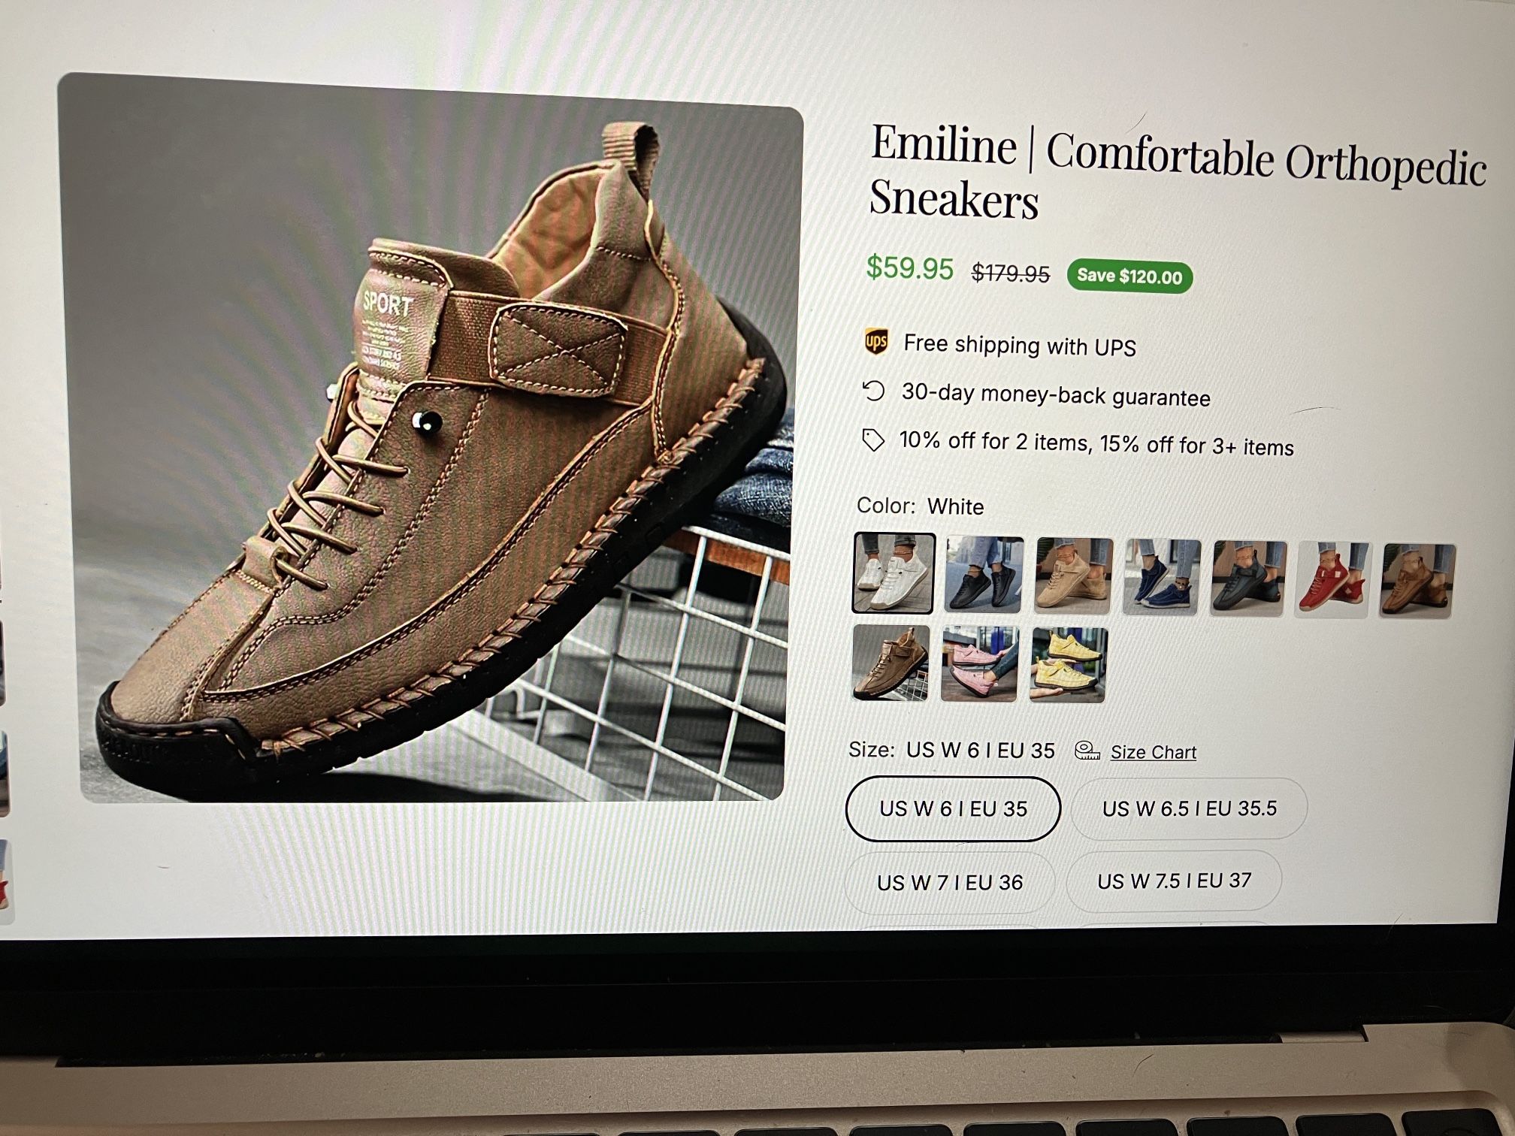Select size US W 6 | EU 35
The image size is (1515, 1136).
(953, 809)
